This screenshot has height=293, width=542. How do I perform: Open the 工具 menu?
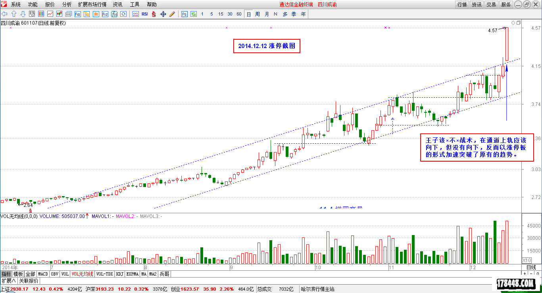click(135, 4)
